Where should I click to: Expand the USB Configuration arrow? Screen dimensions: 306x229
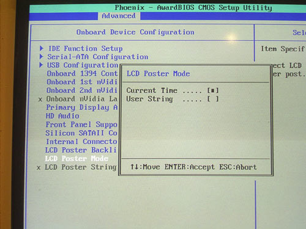(41, 65)
